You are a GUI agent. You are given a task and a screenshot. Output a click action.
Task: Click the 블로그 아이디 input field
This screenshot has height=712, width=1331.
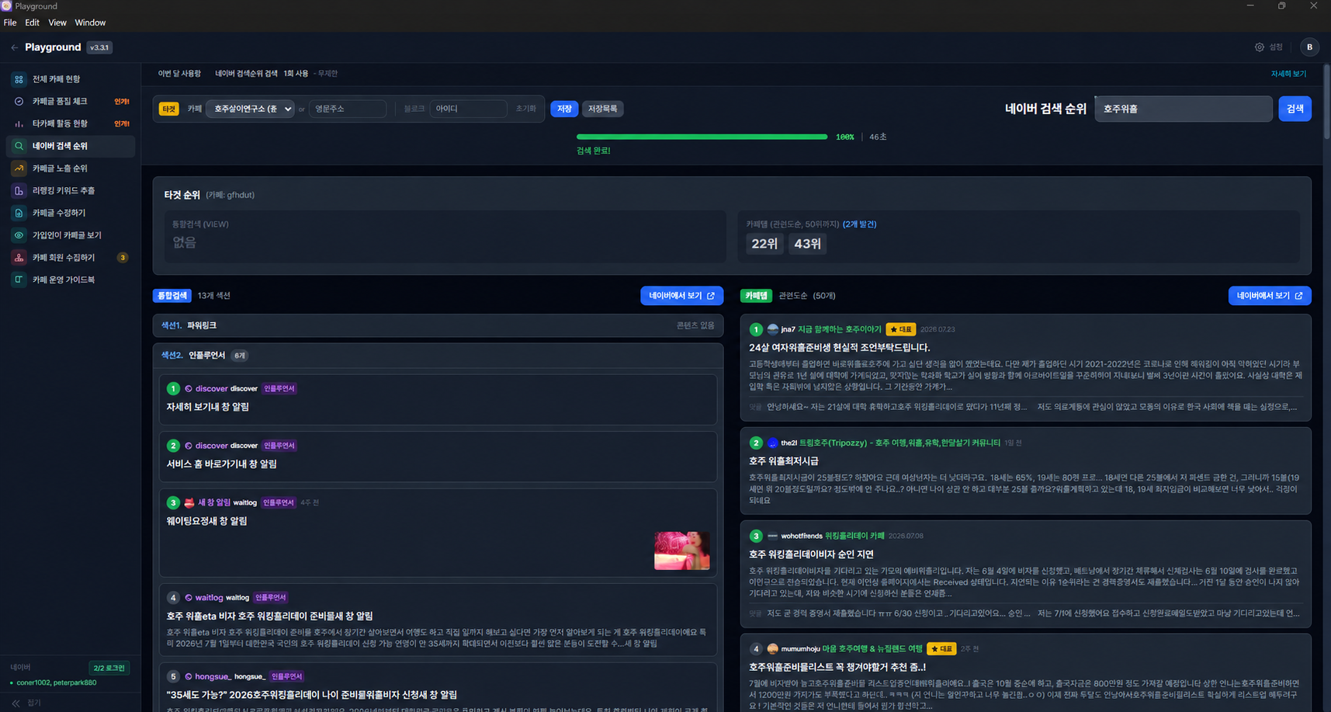click(469, 109)
